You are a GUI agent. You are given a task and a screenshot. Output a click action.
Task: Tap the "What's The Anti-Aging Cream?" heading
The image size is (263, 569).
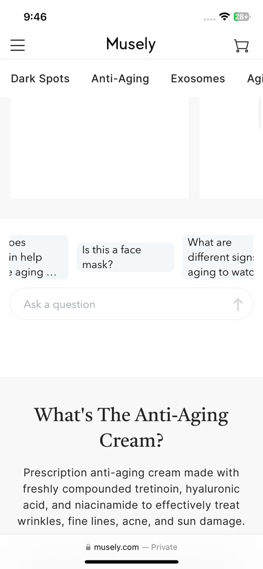pyautogui.click(x=131, y=427)
